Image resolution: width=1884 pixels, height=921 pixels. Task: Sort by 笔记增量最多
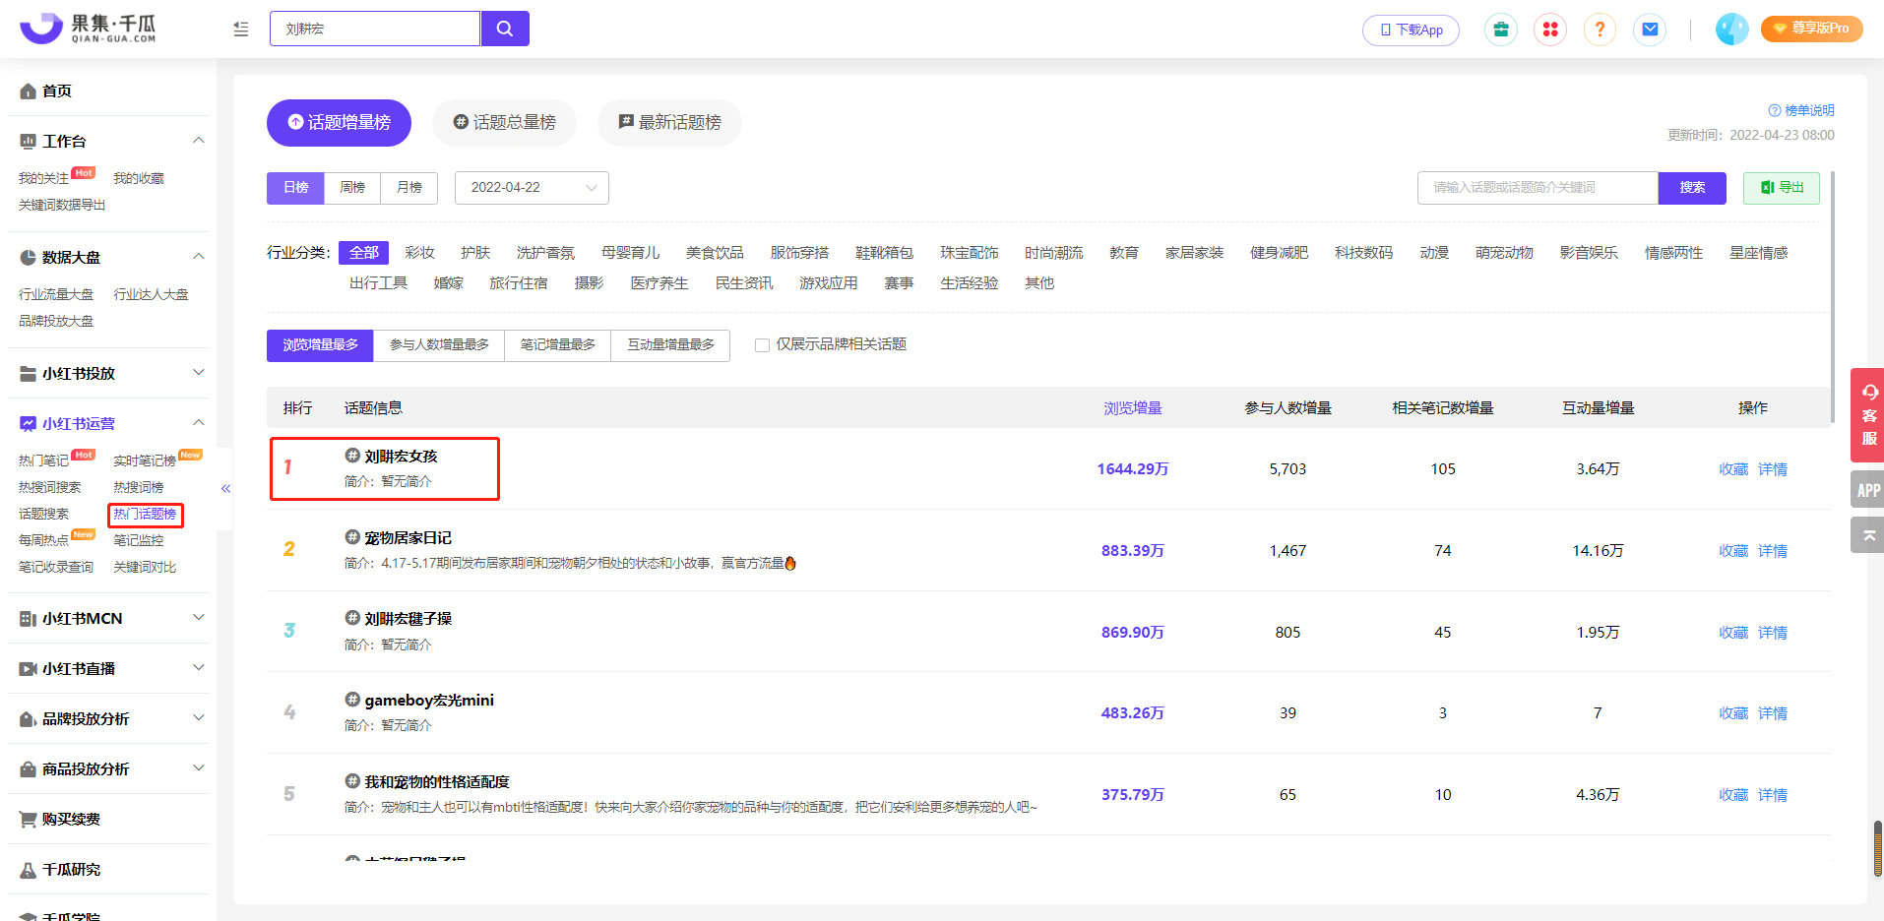point(558,345)
